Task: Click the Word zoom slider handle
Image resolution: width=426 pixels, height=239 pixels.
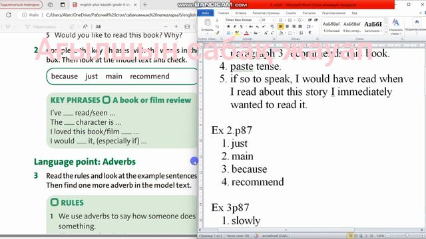Action: pos(407,236)
